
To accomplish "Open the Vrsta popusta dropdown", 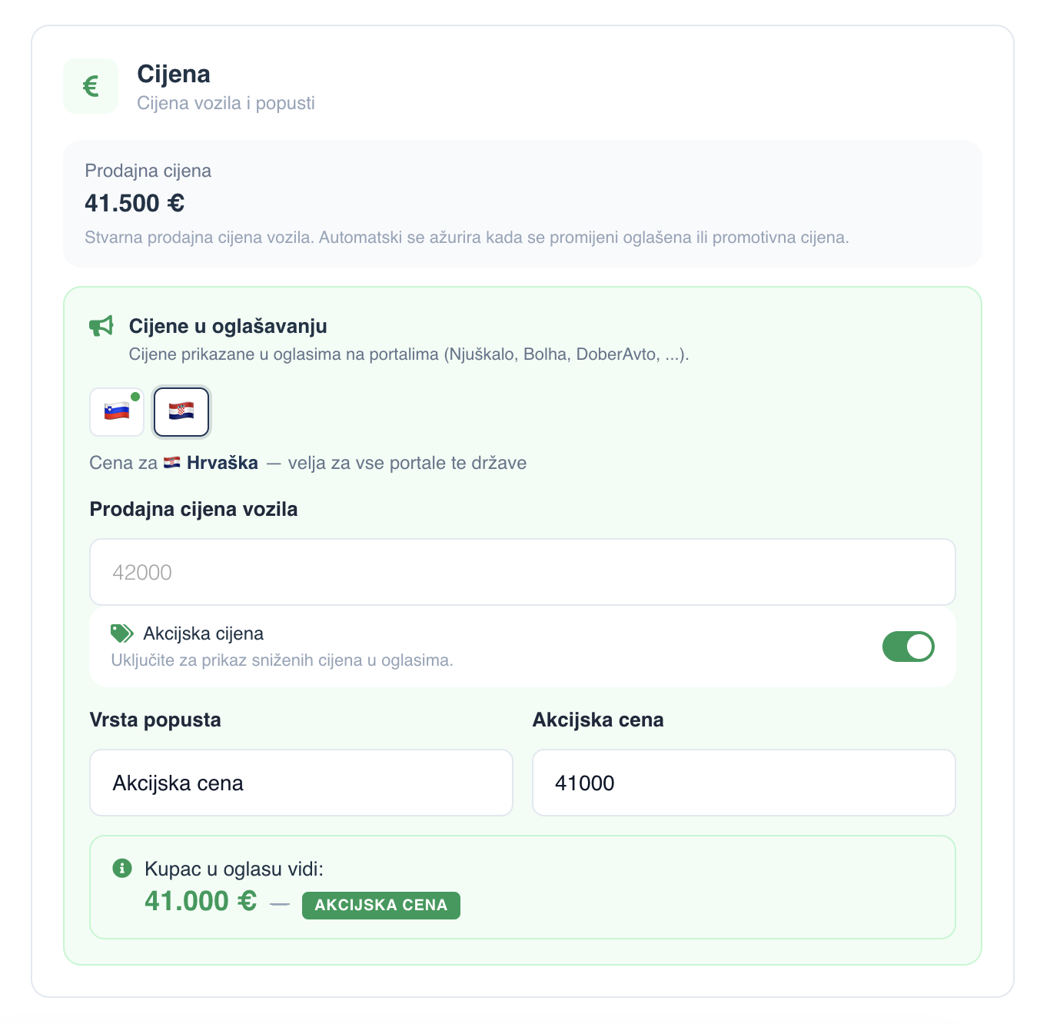I will coord(301,783).
